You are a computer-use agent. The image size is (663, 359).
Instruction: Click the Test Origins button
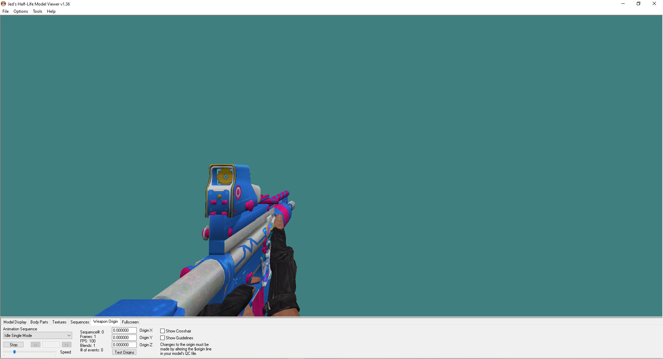pyautogui.click(x=124, y=352)
